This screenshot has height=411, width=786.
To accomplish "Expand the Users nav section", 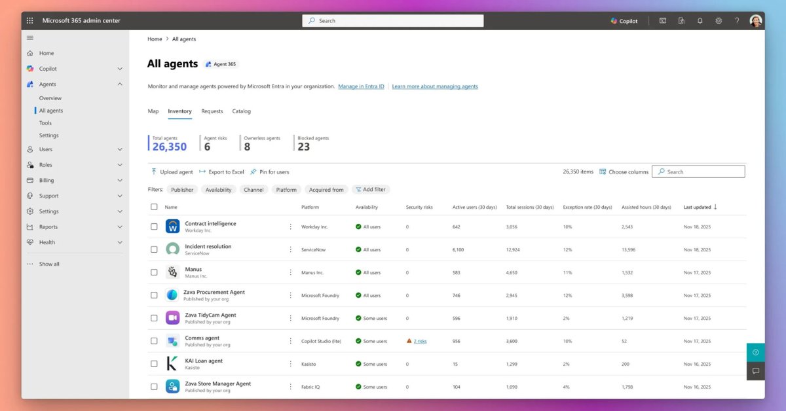I will 120,149.
